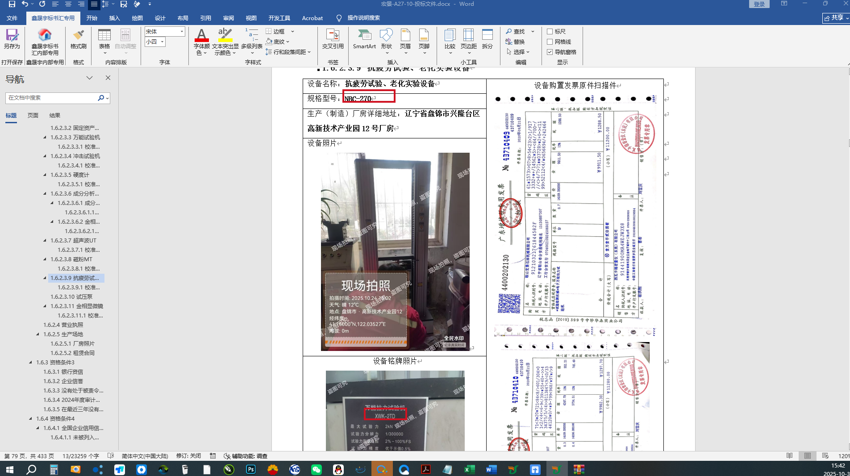850x476 pixels.
Task: Go to heading 1.6.2.4 营业执照
Action: [63, 325]
